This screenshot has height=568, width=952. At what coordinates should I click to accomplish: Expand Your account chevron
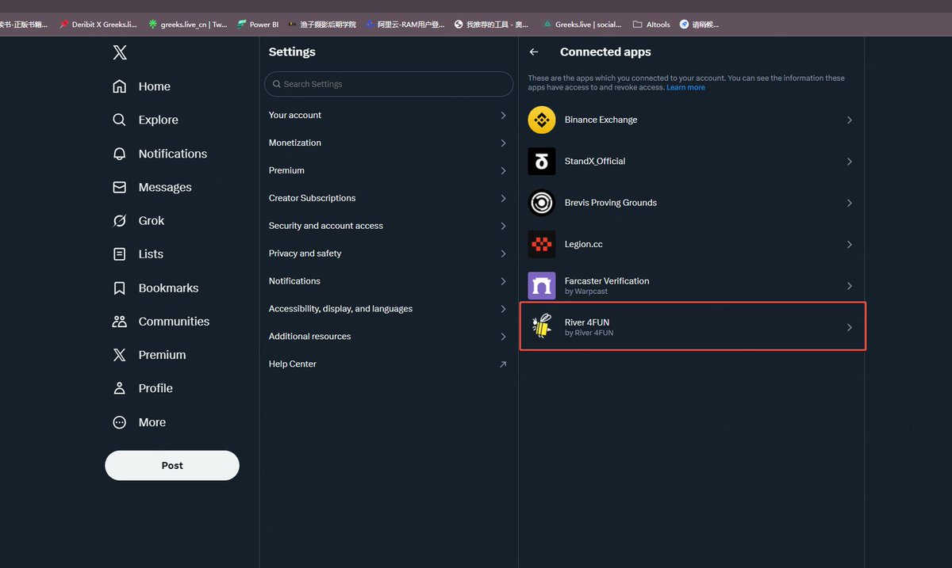(x=503, y=115)
